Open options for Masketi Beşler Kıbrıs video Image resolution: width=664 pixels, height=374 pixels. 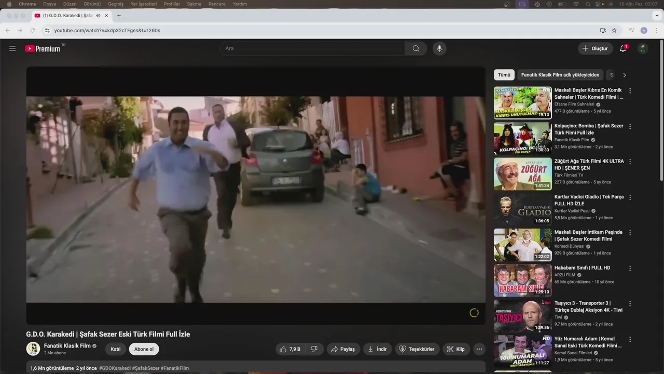pos(630,90)
